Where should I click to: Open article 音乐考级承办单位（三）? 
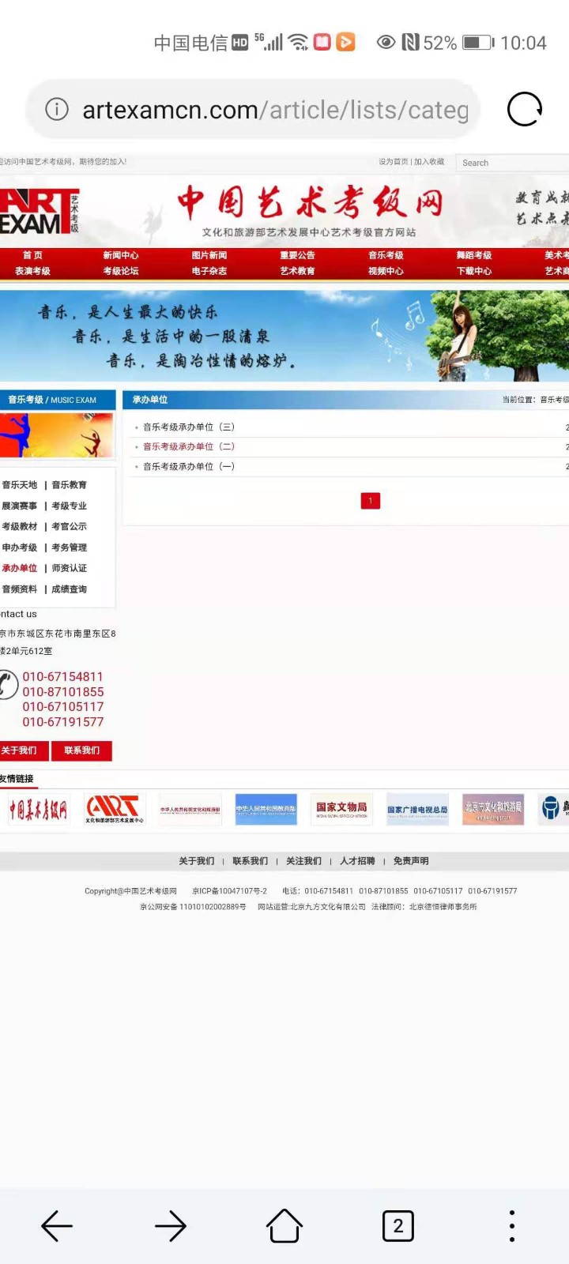point(189,427)
